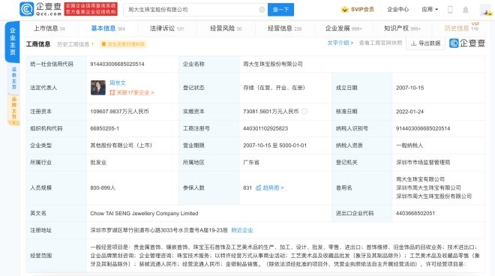Click the company name search input field
This screenshot has width=495, height=276.
191,10
